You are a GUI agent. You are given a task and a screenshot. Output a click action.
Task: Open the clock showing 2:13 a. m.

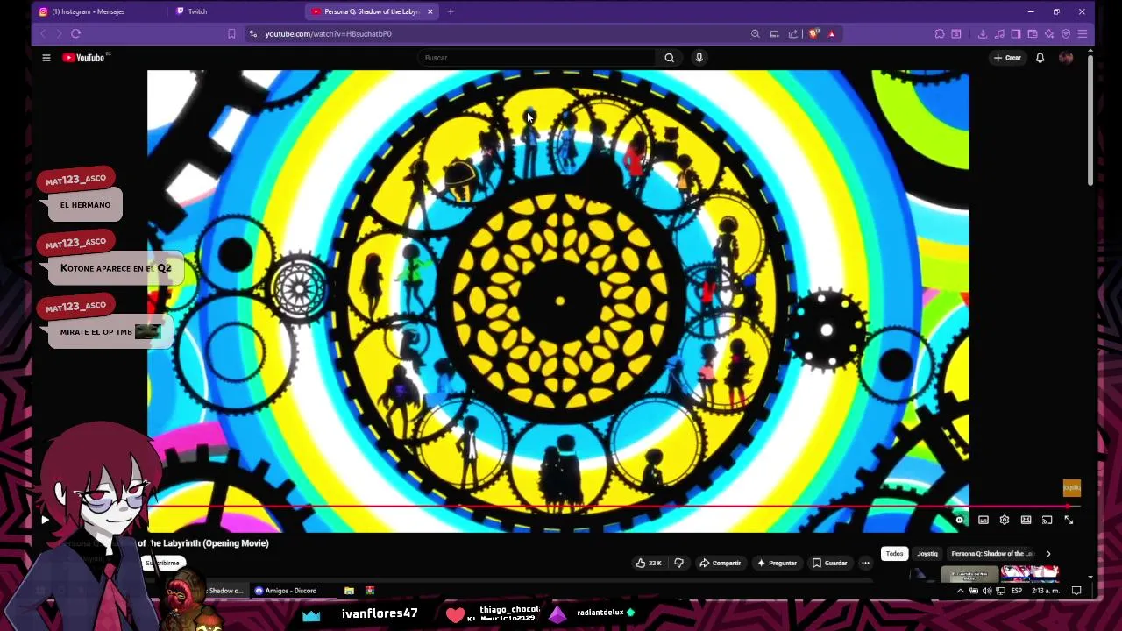click(x=1045, y=591)
